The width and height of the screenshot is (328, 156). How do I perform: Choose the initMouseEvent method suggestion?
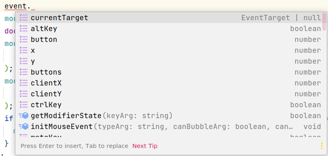(170, 127)
